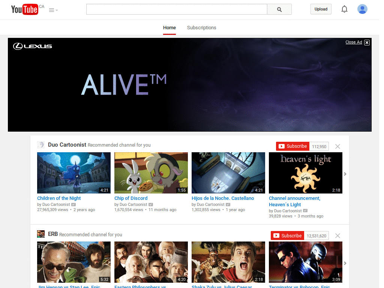Play the Hijos de la Noche thumbnail

[x=228, y=173]
